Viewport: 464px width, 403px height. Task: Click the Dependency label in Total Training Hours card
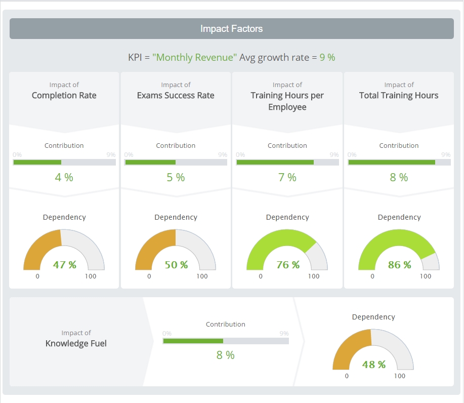399,217
